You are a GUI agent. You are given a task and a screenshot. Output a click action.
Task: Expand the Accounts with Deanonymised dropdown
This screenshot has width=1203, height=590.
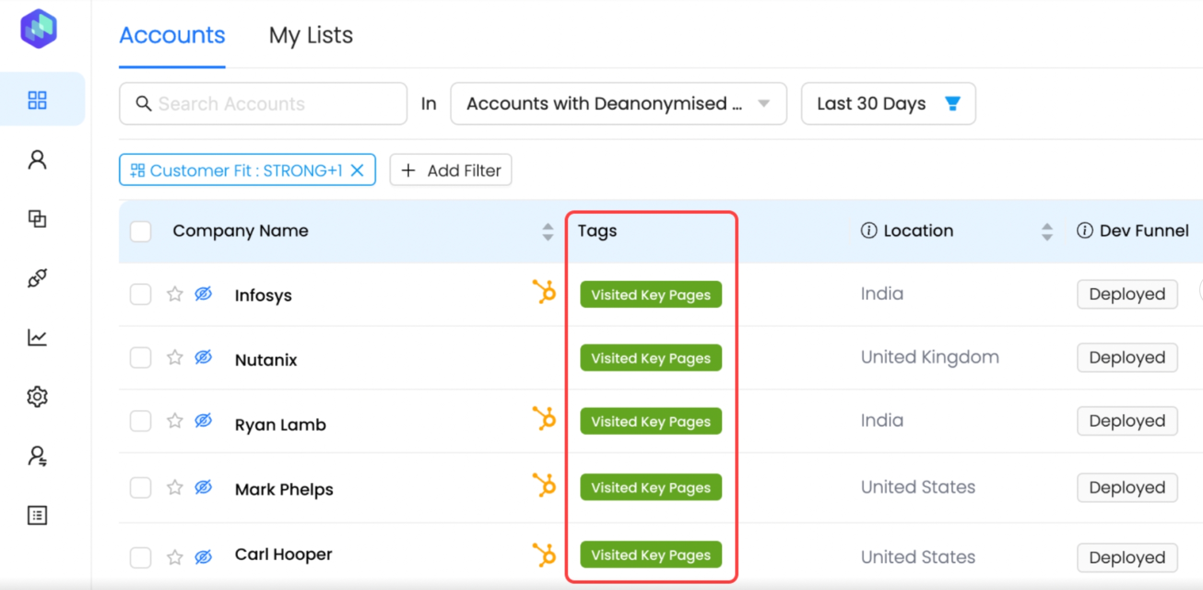pos(618,104)
